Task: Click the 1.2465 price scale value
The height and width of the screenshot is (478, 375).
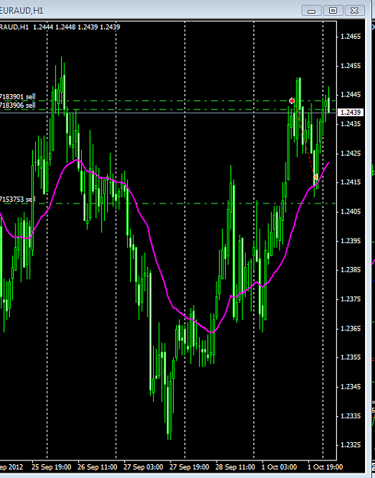Action: pyautogui.click(x=351, y=37)
